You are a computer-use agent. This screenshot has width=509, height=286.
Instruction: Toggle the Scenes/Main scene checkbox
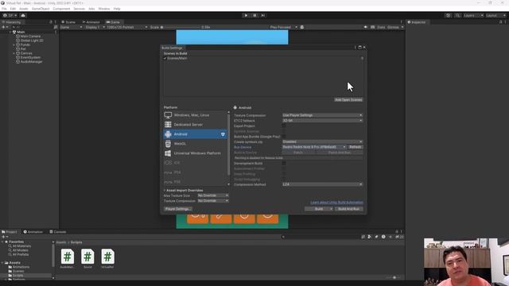[x=165, y=58]
